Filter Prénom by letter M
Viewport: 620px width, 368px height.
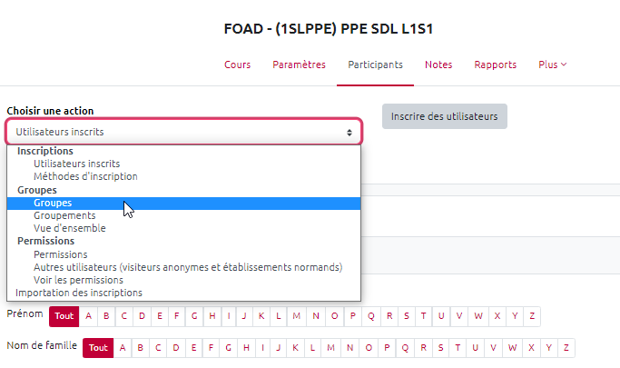tap(299, 316)
